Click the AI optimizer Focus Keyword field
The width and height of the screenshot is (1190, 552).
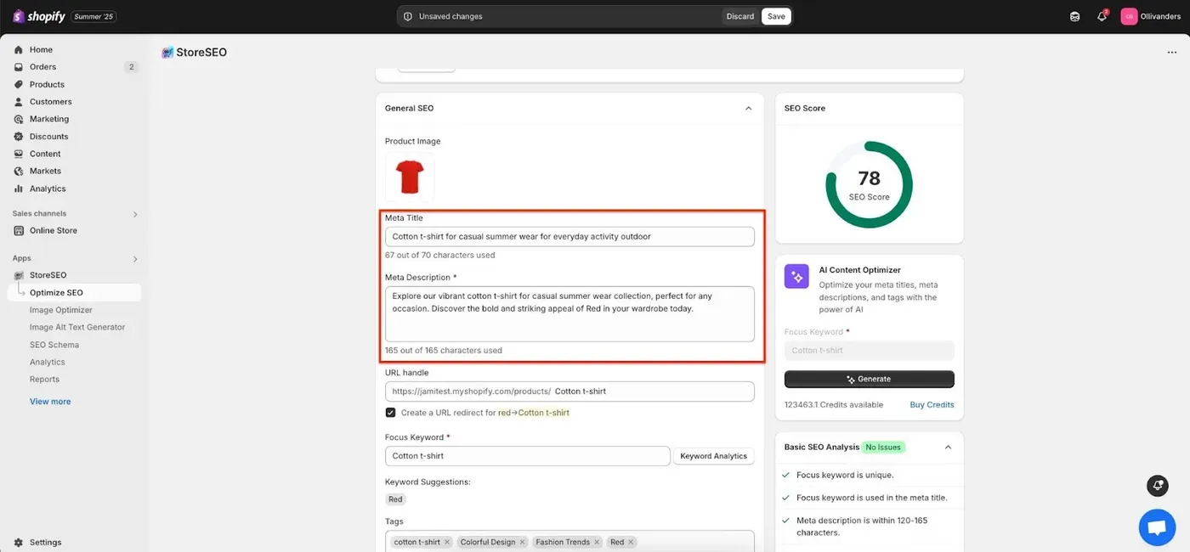[x=869, y=351]
